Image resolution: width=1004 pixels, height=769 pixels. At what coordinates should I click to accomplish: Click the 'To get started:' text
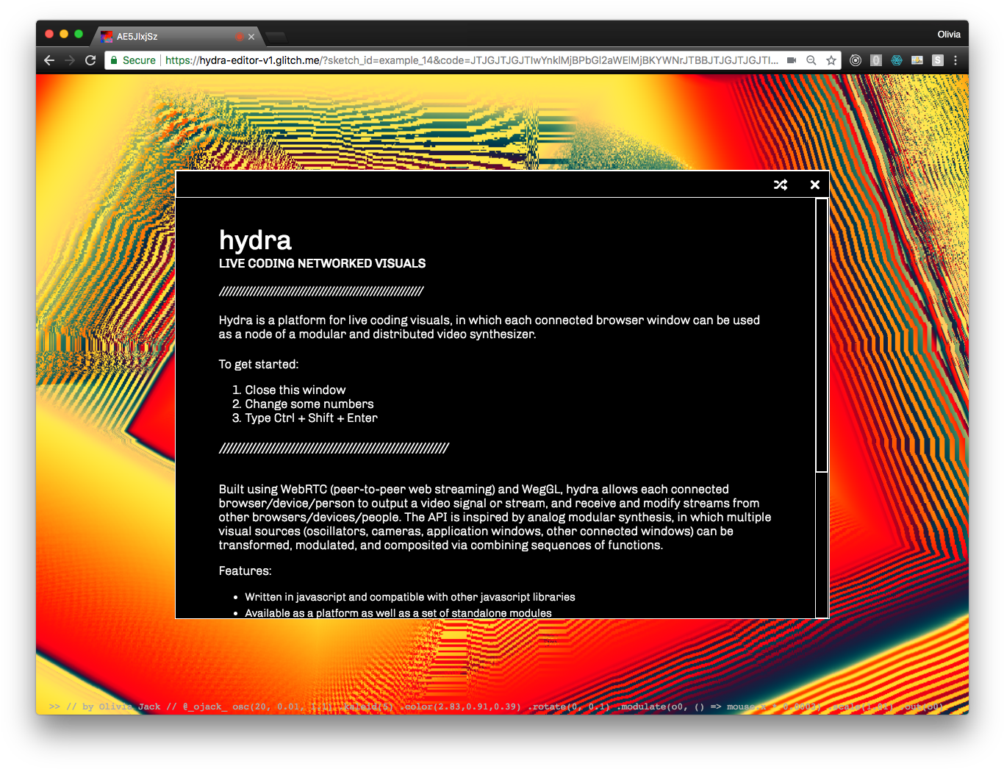(x=259, y=365)
